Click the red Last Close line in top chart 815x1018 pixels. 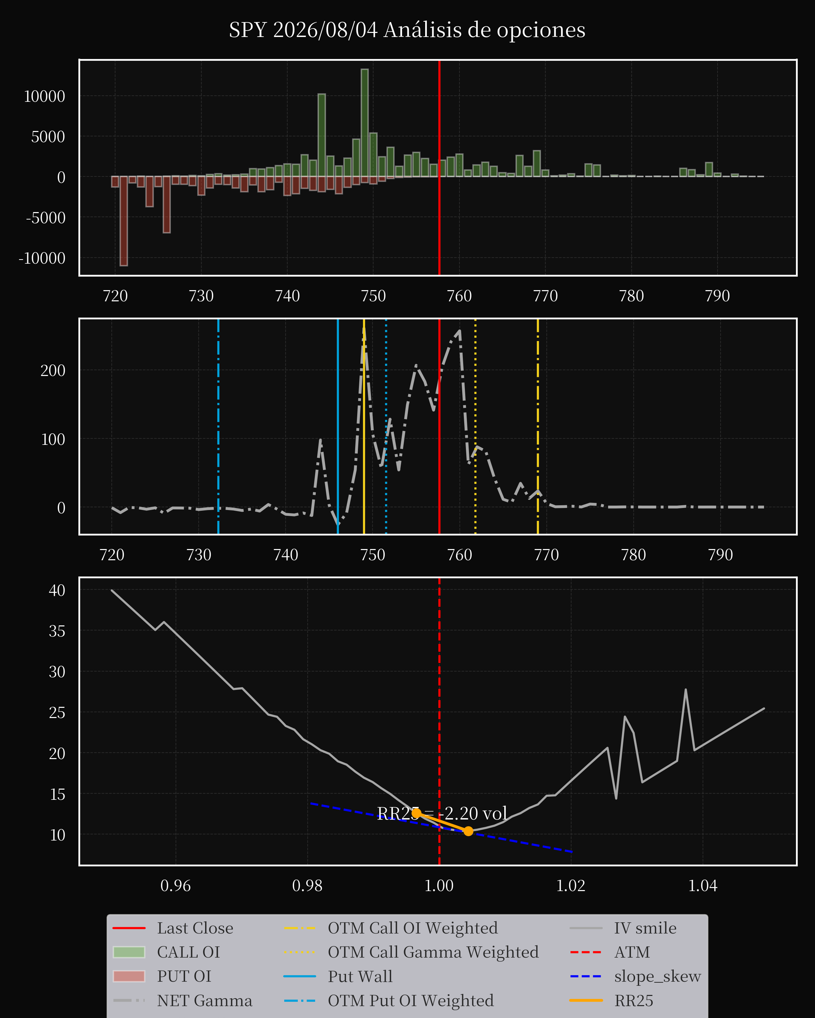click(x=439, y=168)
